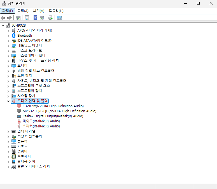The height and width of the screenshot is (189, 217).
Task: Click the icon beside 휴먼 인터페이스 장치
Action: click(14, 167)
